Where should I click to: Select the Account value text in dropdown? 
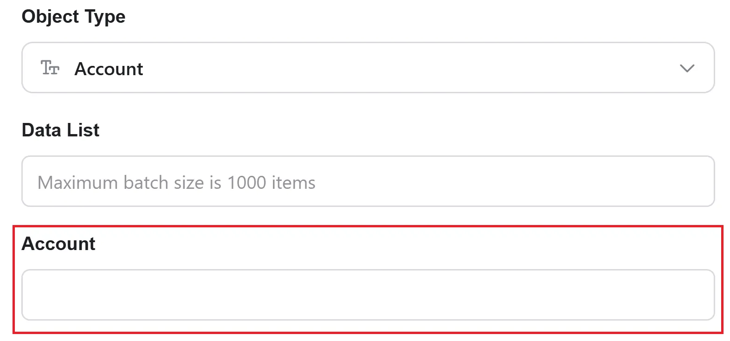click(x=109, y=69)
